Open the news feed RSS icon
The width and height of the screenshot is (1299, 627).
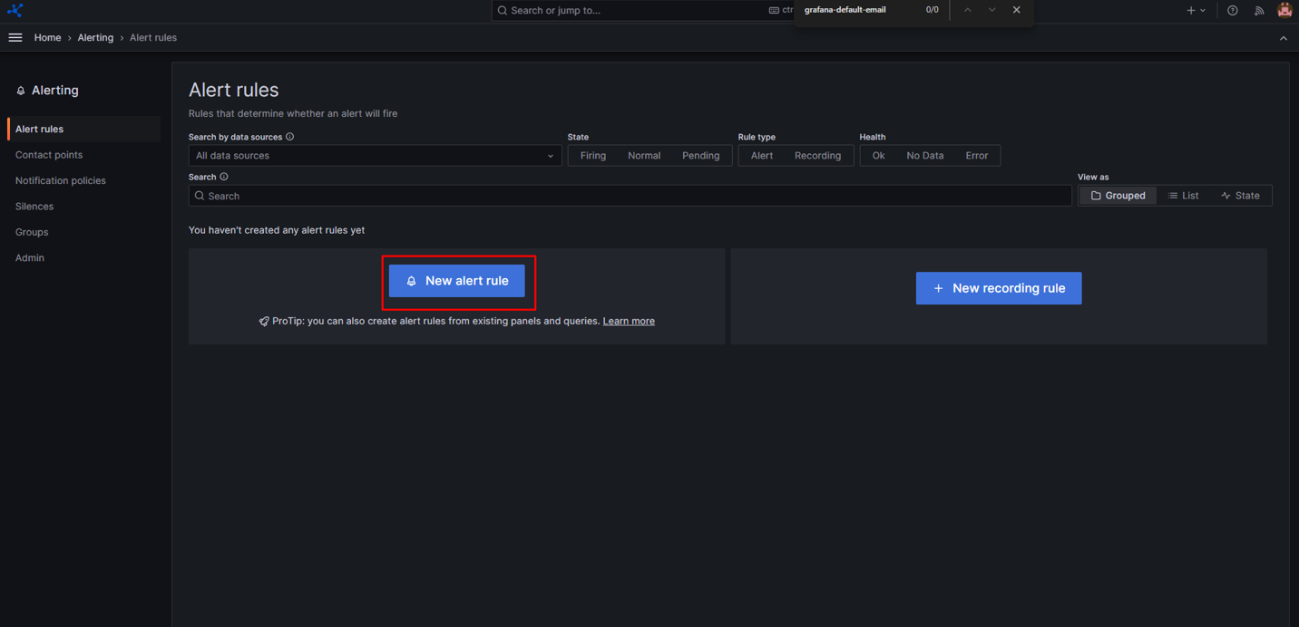tap(1259, 11)
